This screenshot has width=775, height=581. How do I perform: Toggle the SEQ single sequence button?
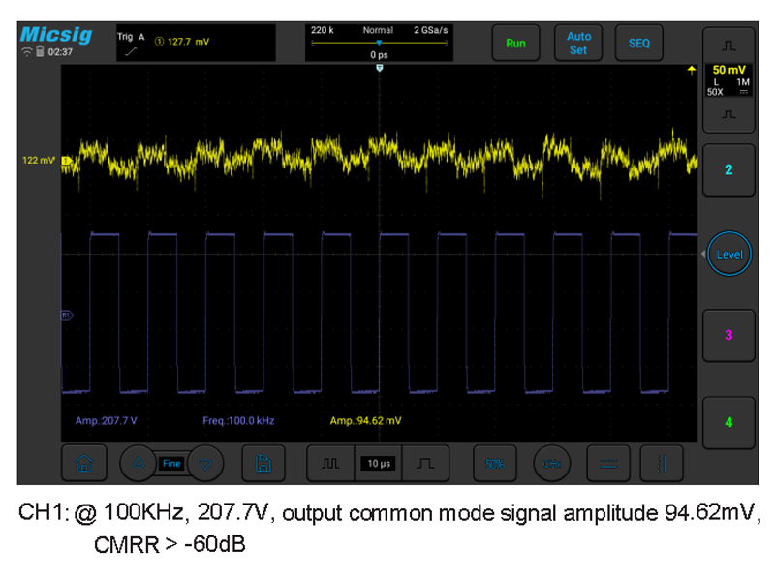(x=639, y=44)
